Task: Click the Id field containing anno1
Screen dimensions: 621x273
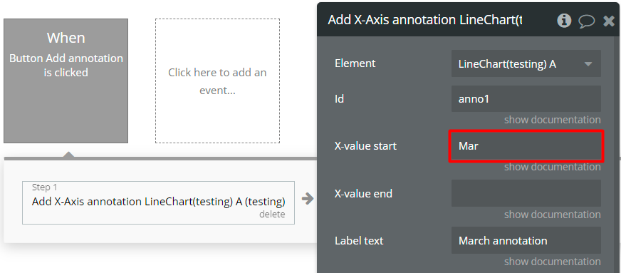Action: point(526,98)
